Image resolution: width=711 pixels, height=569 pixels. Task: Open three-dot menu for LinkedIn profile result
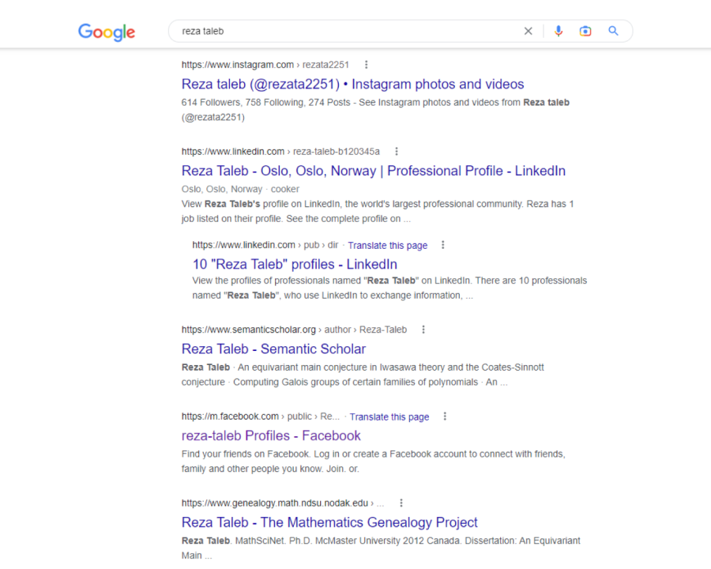pos(397,152)
